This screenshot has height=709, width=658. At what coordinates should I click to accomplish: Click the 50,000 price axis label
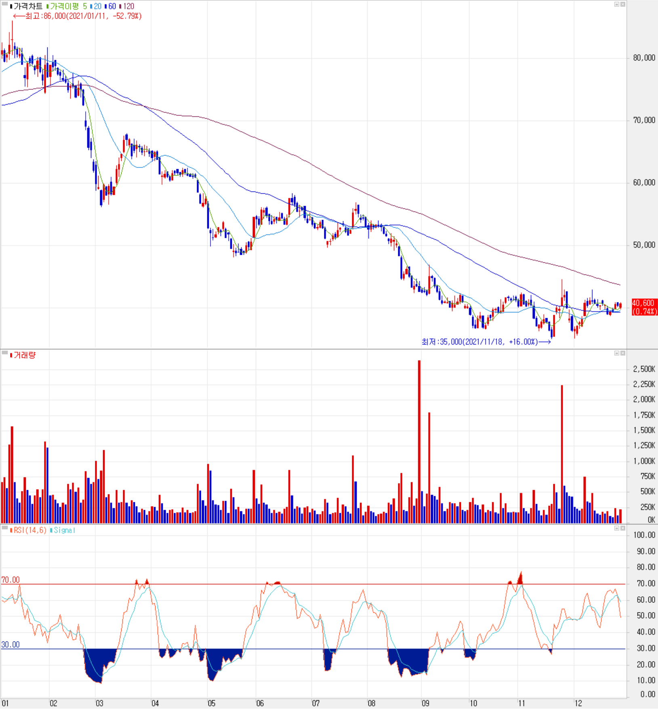[x=644, y=245]
